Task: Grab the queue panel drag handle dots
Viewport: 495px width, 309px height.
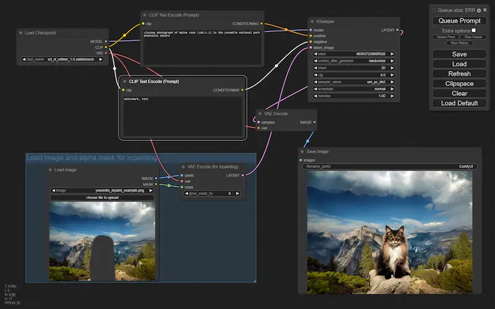Action: (x=434, y=11)
